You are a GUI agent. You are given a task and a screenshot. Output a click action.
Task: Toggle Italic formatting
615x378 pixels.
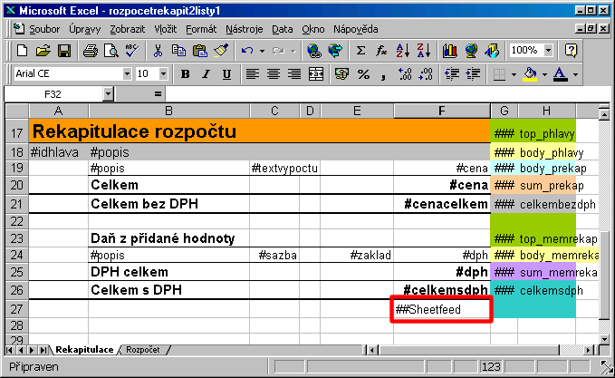pos(206,73)
